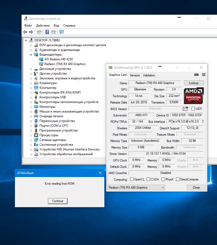Click the scan for hardware changes icon
Image resolution: width=217 pixels, height=245 pixels.
click(62, 32)
